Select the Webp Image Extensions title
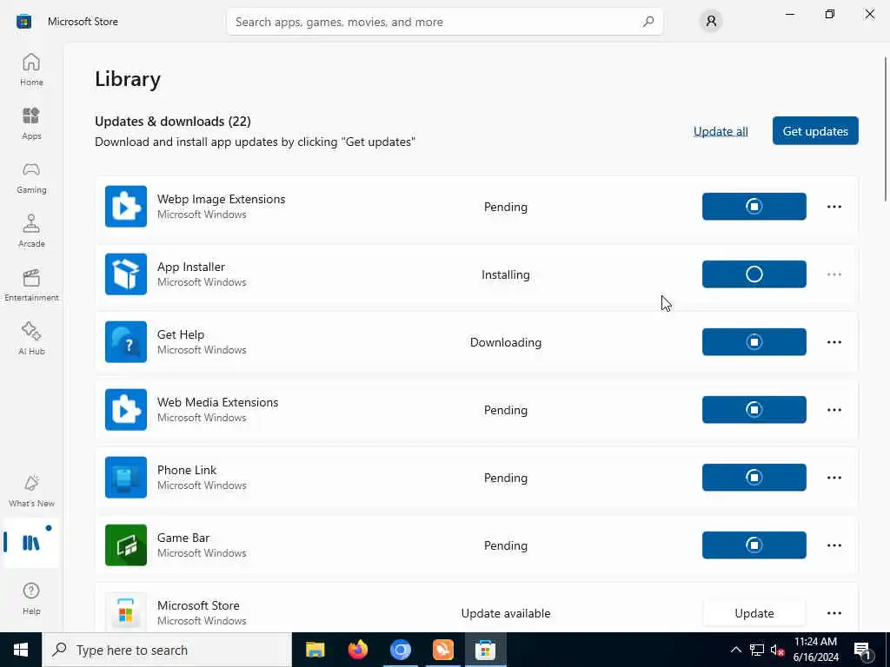890x667 pixels. [221, 199]
